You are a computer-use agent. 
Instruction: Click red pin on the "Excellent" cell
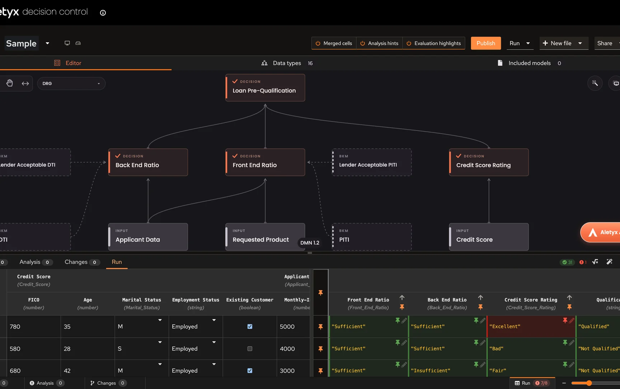tap(565, 320)
